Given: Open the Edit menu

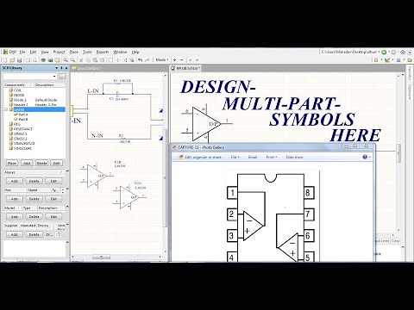Looking at the screenshot, I should tap(33, 52).
